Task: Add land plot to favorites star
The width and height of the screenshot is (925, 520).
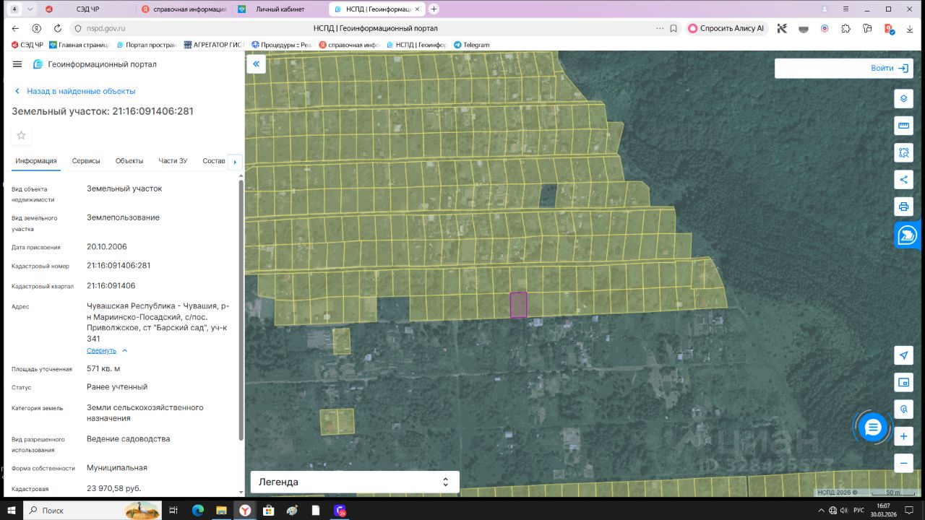Action: click(x=22, y=135)
